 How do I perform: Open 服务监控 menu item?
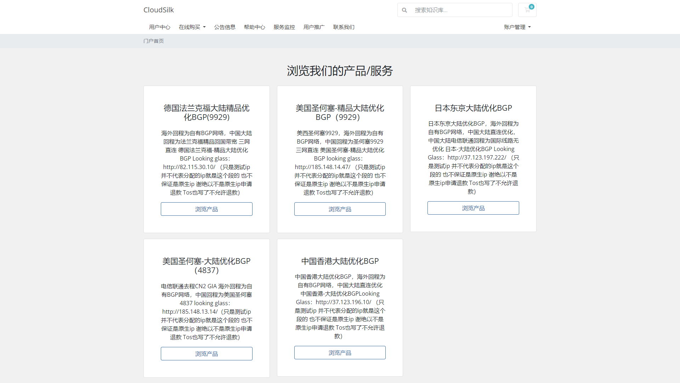(284, 27)
